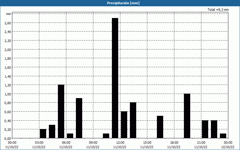
Task: Select the 0,30 mm bar after 03:00
Action: (52, 131)
